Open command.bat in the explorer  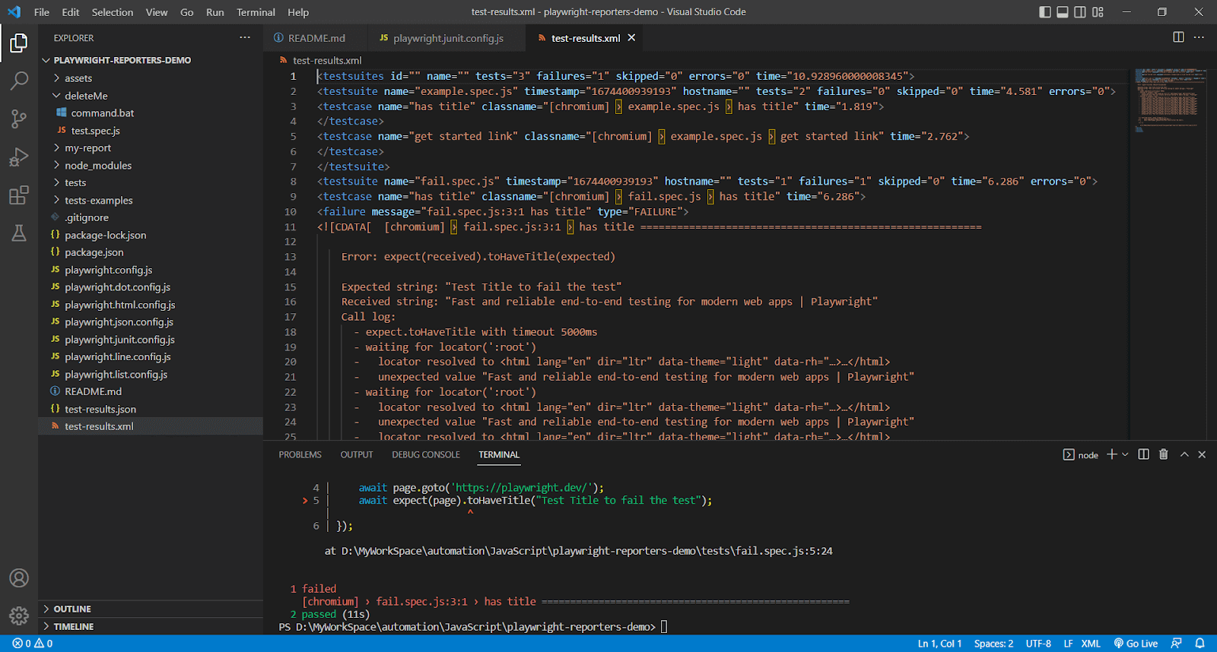pyautogui.click(x=151, y=113)
